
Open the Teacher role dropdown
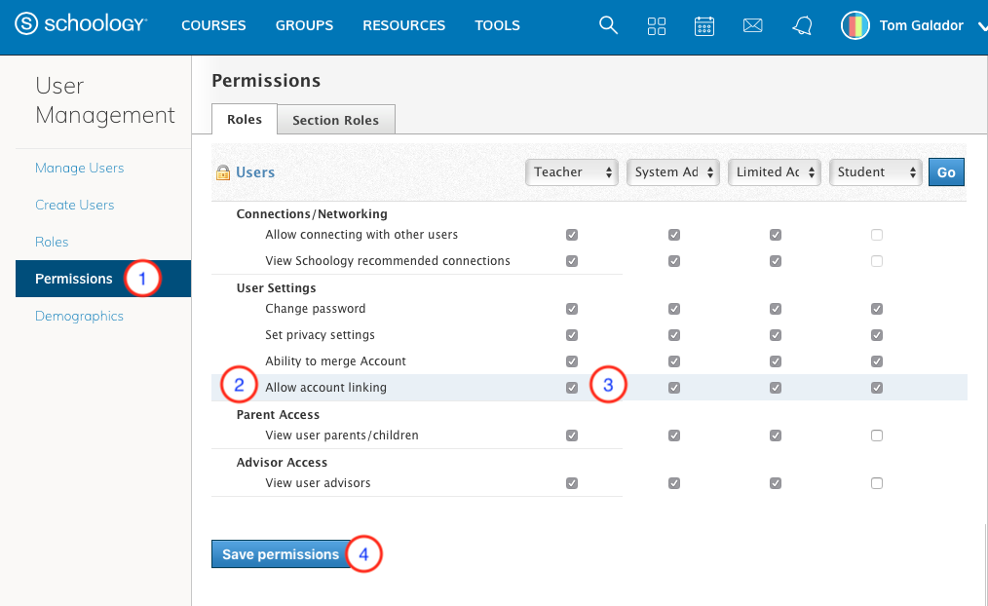(x=571, y=171)
